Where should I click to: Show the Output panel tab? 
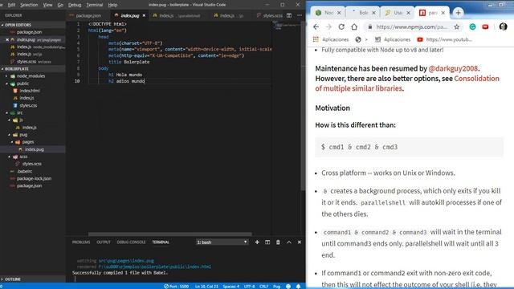pos(104,242)
